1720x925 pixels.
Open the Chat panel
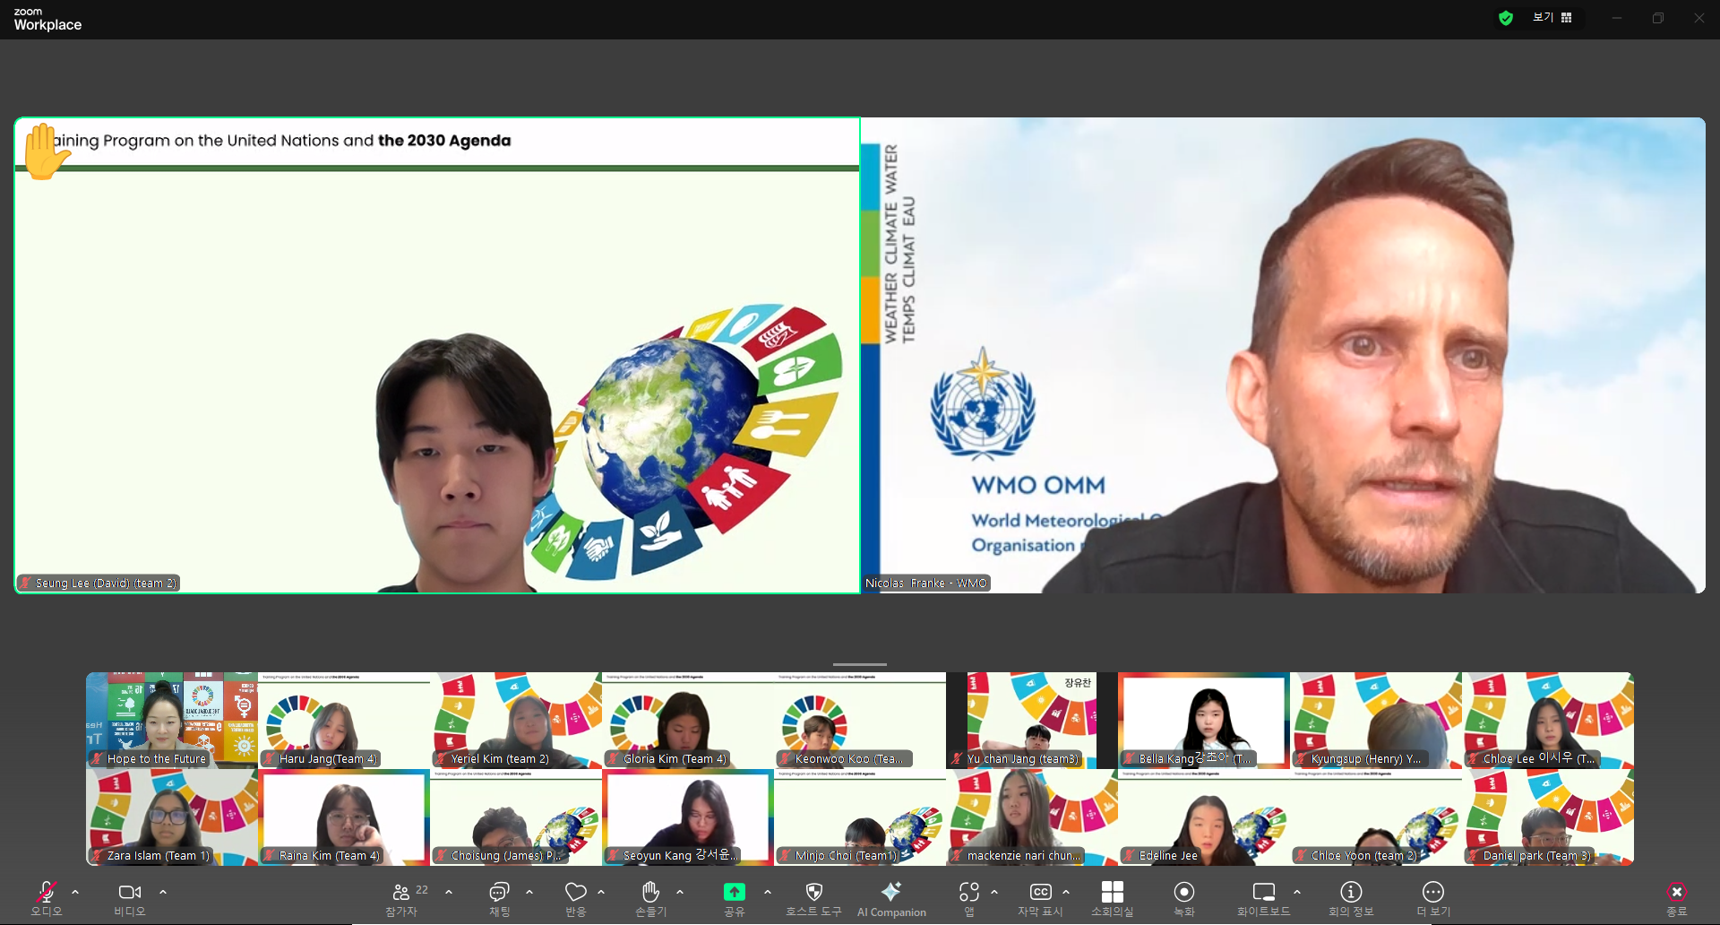click(x=499, y=898)
